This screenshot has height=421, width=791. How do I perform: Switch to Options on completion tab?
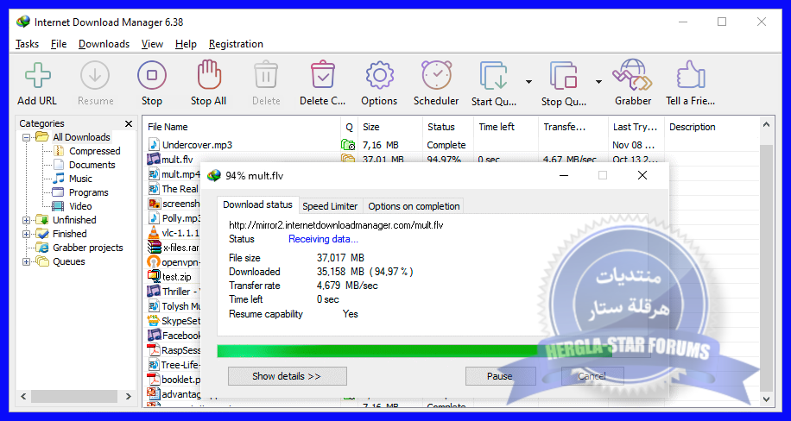414,206
